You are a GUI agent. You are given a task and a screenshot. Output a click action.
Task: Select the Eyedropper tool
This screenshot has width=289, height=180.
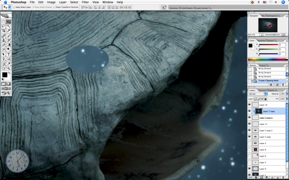(x=9, y=64)
